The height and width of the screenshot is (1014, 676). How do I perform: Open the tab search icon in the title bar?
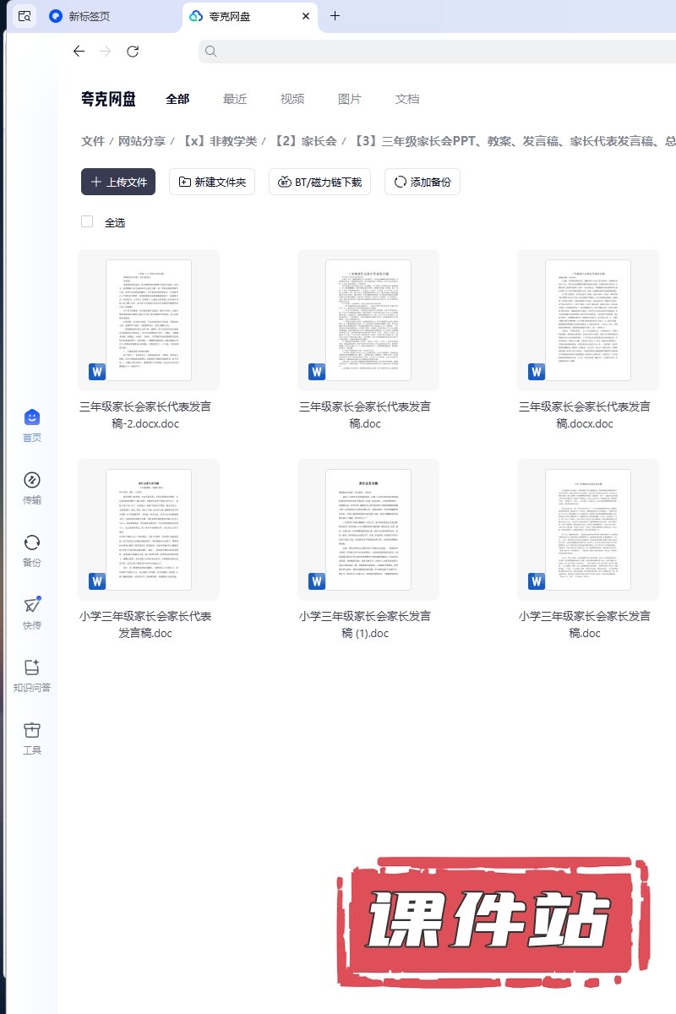coord(25,16)
